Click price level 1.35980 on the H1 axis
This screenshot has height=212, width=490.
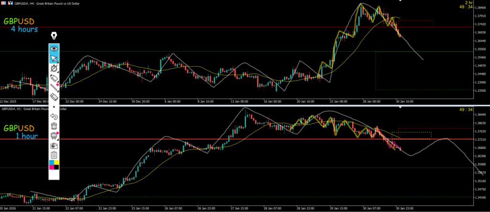tap(480, 164)
